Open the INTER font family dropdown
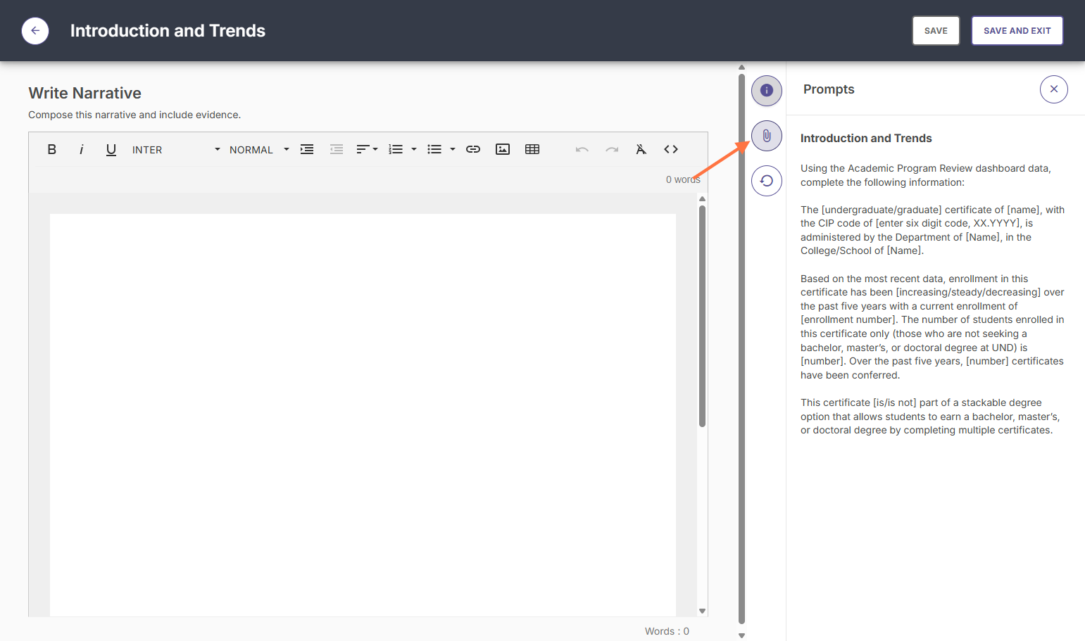1085x641 pixels. click(x=176, y=150)
